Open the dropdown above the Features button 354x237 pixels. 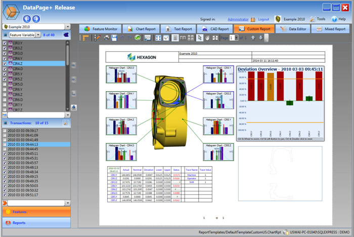(x=68, y=203)
